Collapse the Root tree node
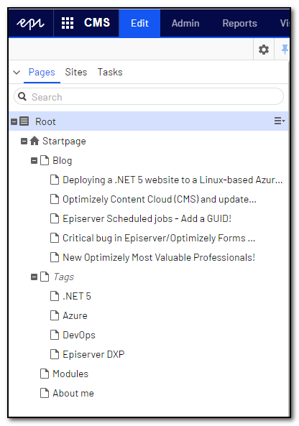This screenshot has width=299, height=426. [x=14, y=121]
